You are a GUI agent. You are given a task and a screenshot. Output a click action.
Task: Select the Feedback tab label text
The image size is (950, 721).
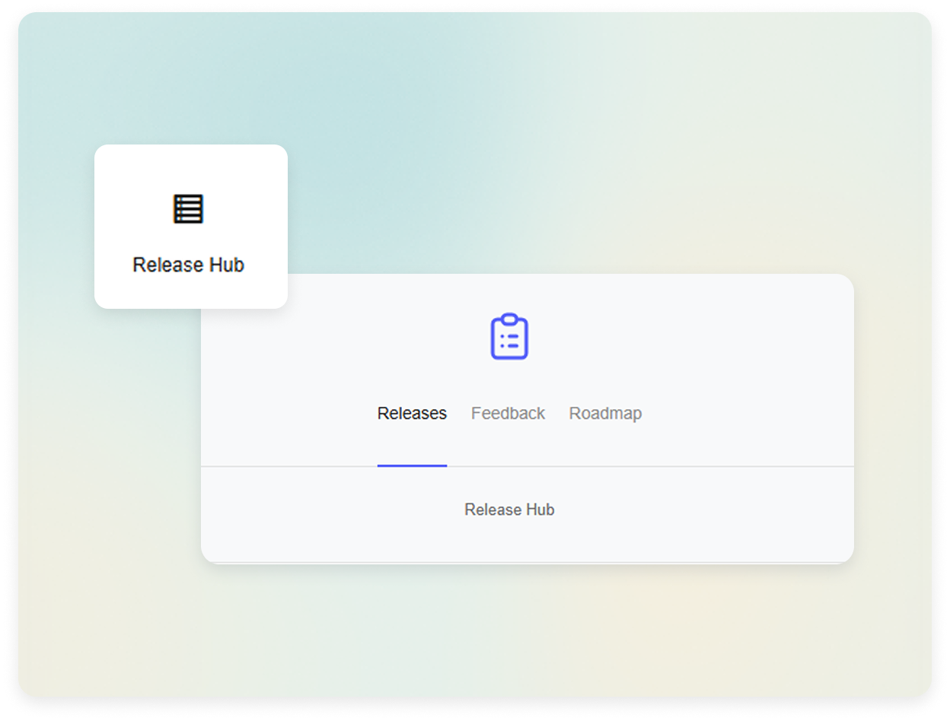point(508,413)
